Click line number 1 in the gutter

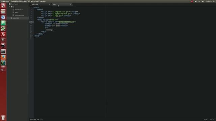(31, 8)
